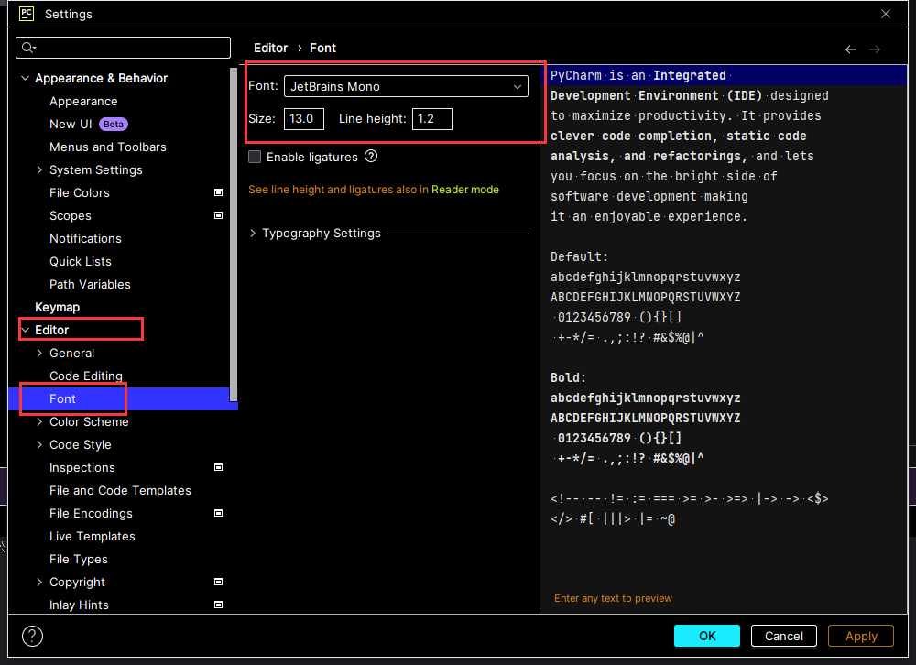Click Editor in breadcrumb

270,48
